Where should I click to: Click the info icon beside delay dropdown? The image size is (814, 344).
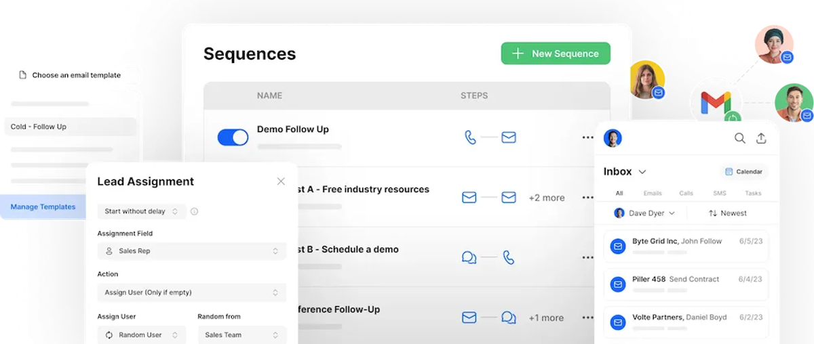(195, 211)
